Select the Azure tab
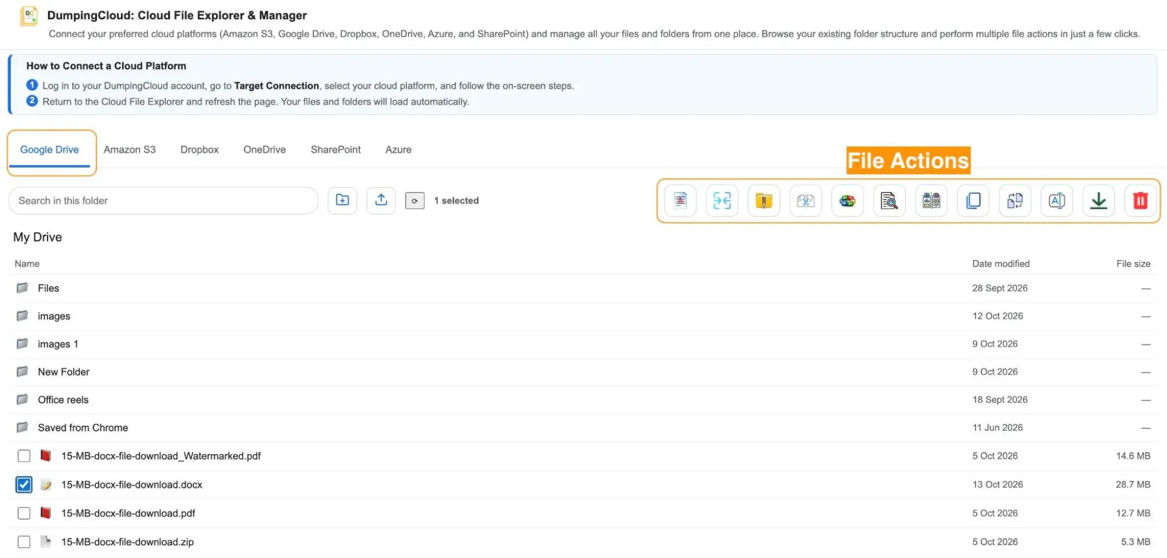The height and width of the screenshot is (558, 1167). click(398, 150)
